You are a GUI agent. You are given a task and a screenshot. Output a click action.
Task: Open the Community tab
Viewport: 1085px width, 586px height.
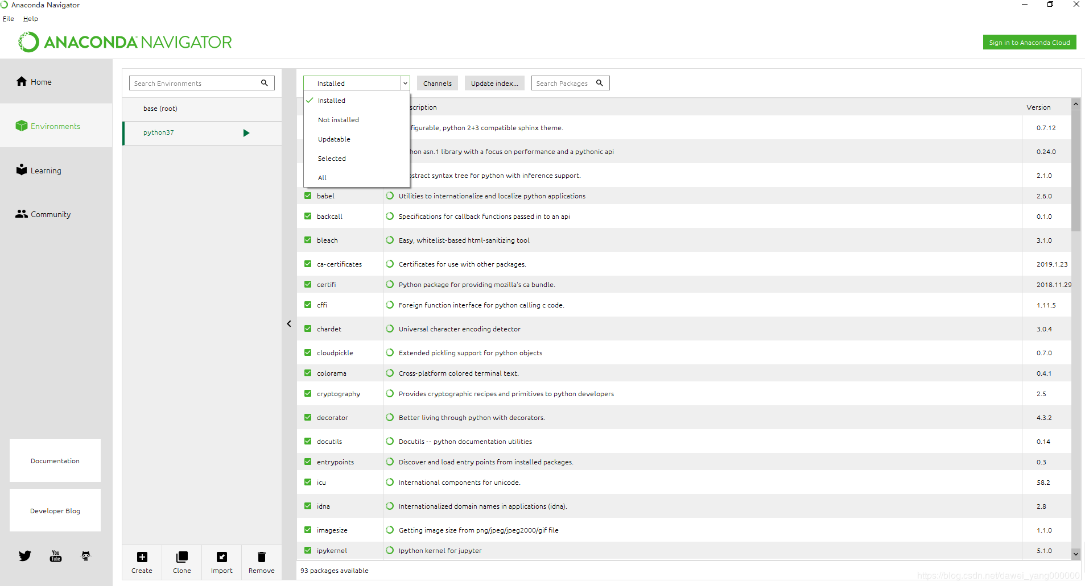pyautogui.click(x=56, y=214)
